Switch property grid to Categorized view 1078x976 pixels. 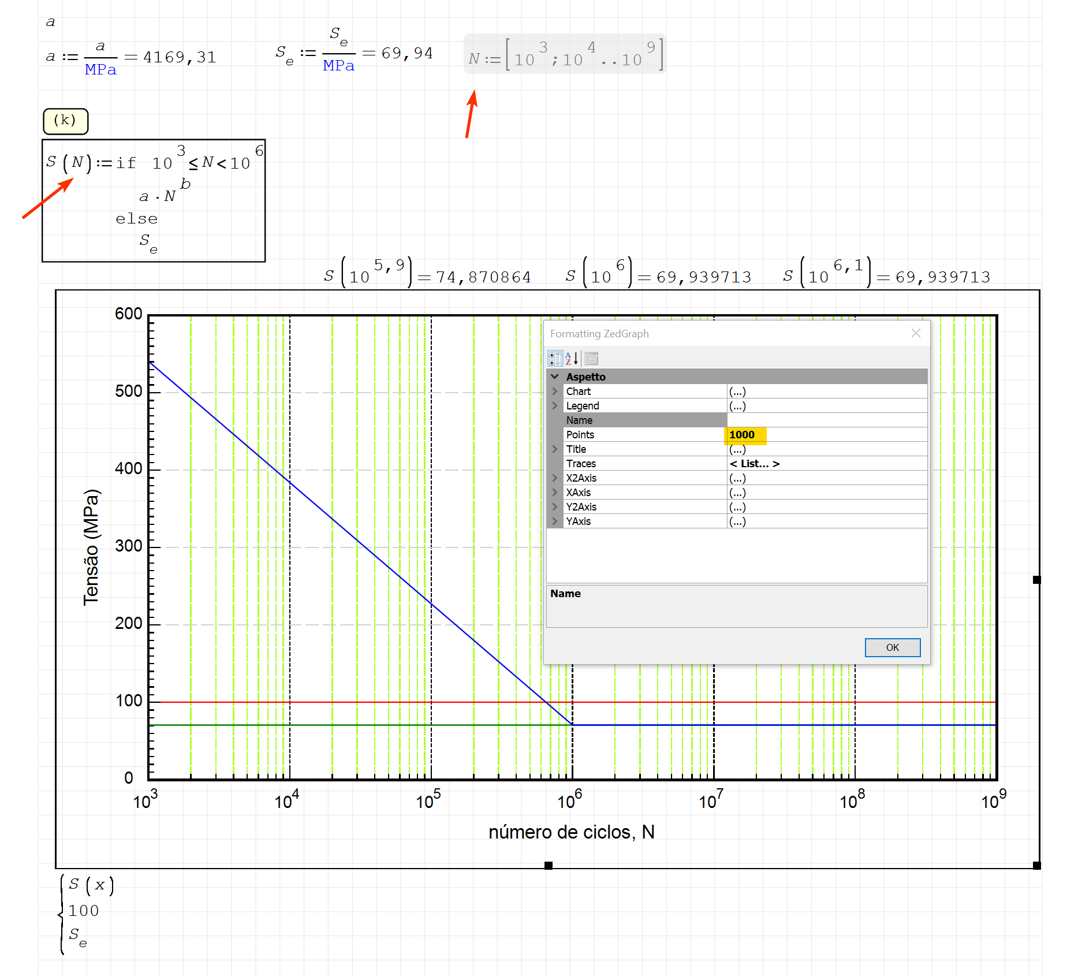pyautogui.click(x=555, y=359)
